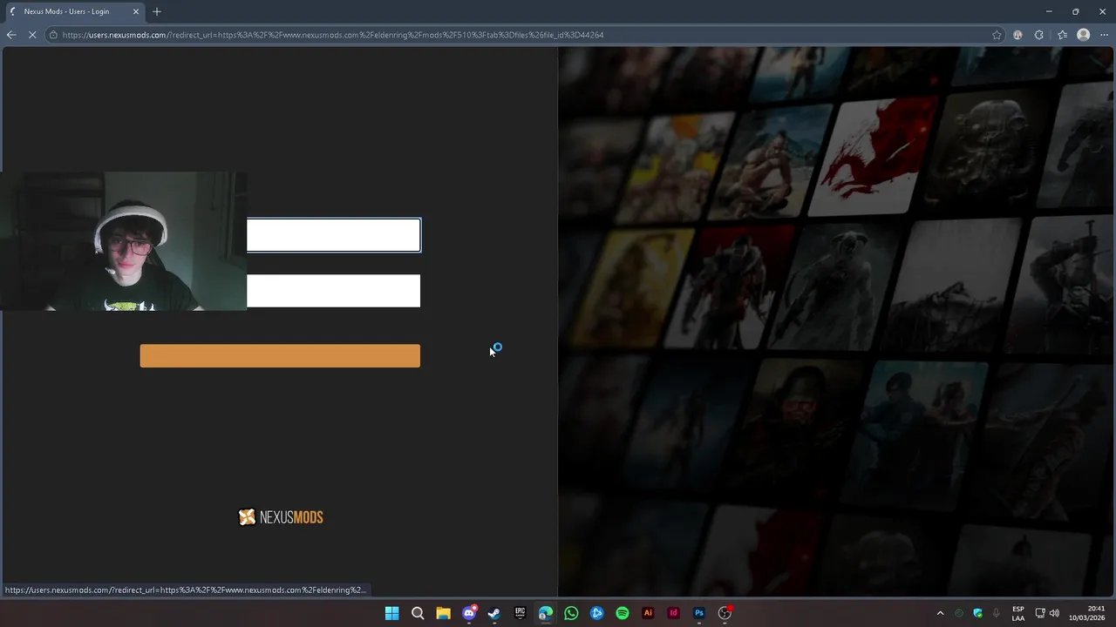The width and height of the screenshot is (1116, 627).
Task: Click the extension icon beside favorites star
Action: coord(1017,35)
